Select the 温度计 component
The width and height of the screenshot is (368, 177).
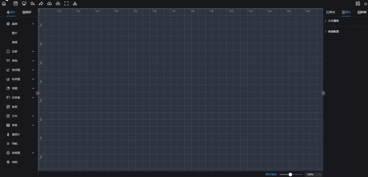(17, 134)
